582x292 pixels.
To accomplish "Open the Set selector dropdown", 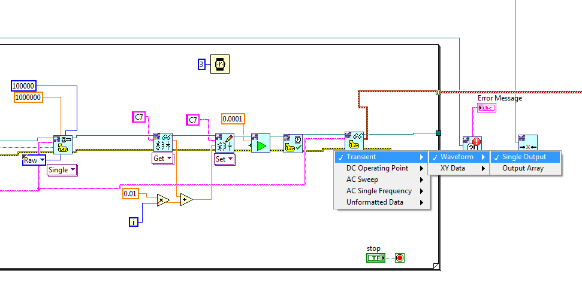I will coord(225,159).
